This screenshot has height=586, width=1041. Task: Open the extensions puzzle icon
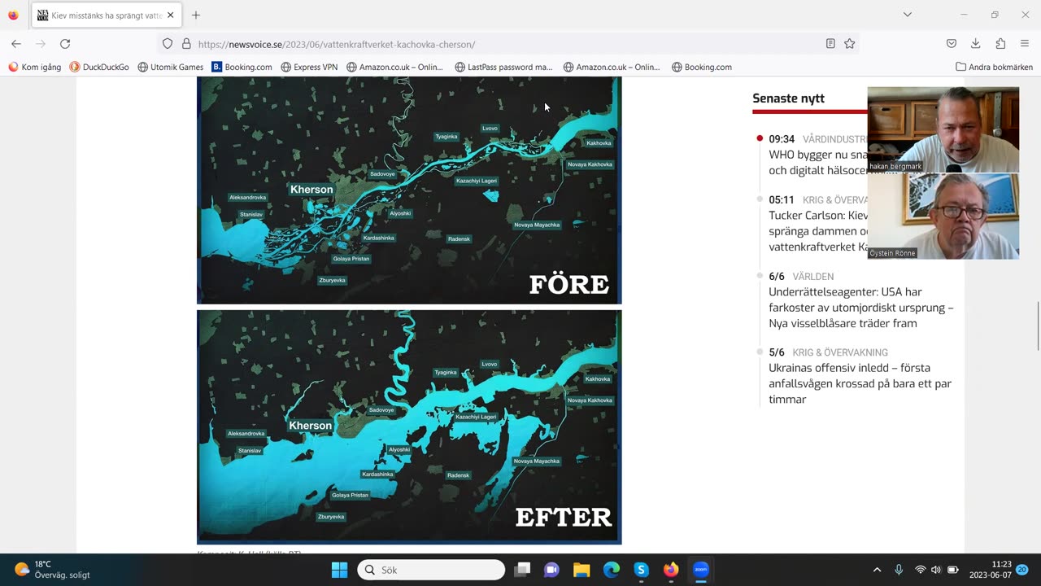tap(1000, 44)
